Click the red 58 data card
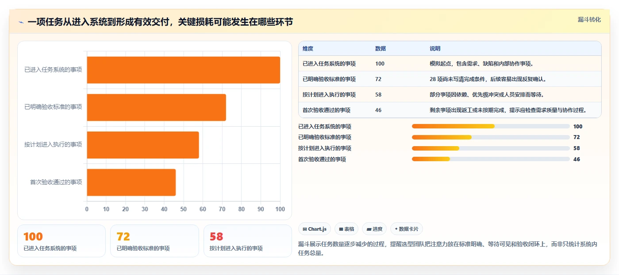Screen dimensions: 619x275 pos(248,241)
